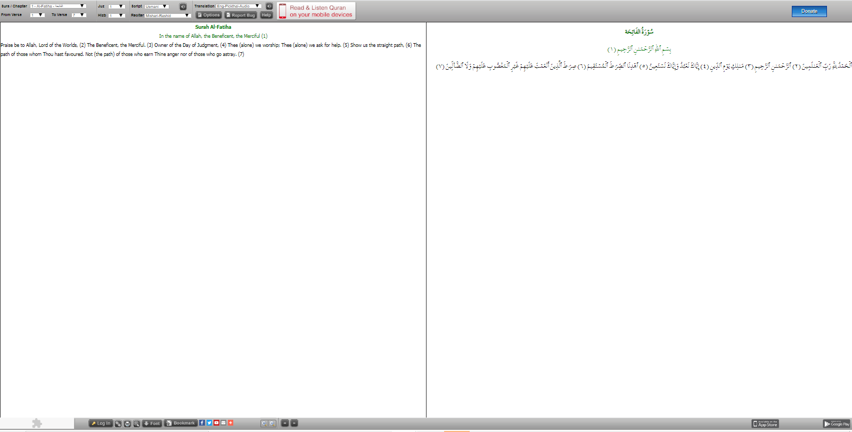Click the Font button
The height and width of the screenshot is (432, 852).
point(152,423)
